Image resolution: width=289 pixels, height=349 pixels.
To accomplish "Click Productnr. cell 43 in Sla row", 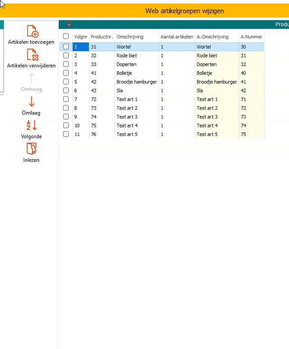I will coord(102,91).
